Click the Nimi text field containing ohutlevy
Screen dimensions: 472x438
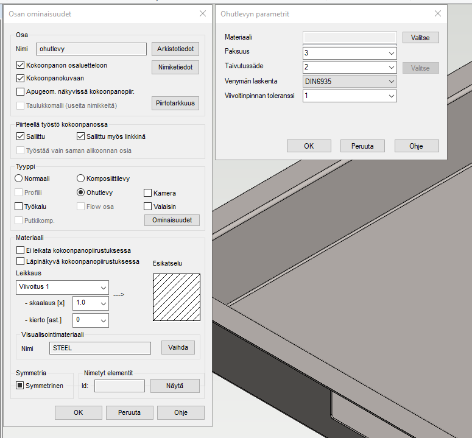click(91, 49)
